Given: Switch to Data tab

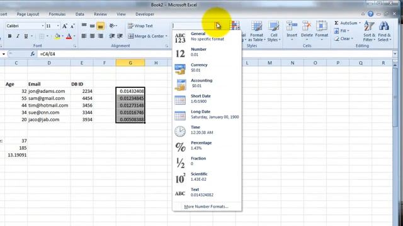Looking at the screenshot, I should pyautogui.click(x=80, y=14).
